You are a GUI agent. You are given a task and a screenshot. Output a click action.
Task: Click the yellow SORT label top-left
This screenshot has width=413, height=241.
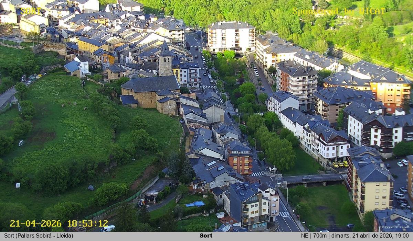30,11
